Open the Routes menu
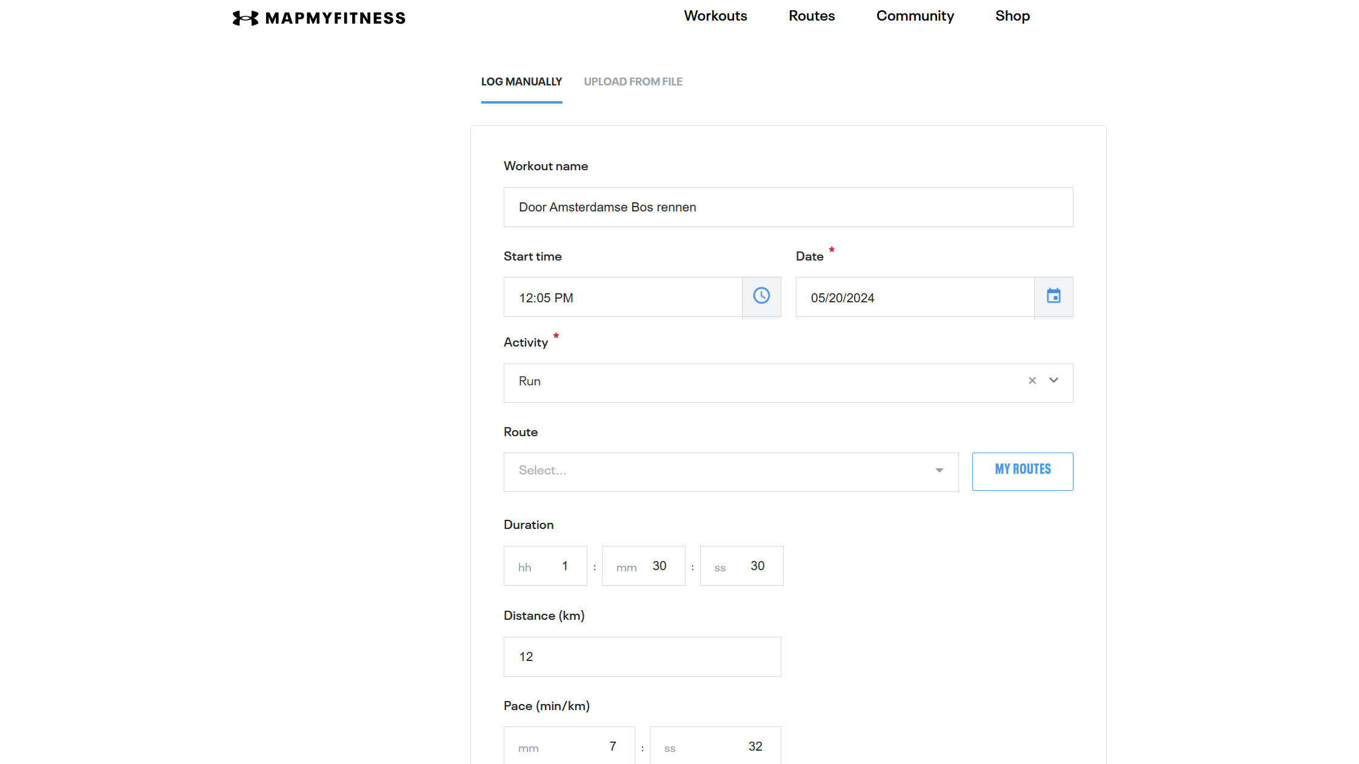Viewport: 1359px width, 764px height. point(811,16)
